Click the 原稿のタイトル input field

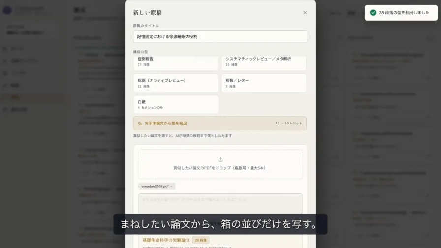220,36
